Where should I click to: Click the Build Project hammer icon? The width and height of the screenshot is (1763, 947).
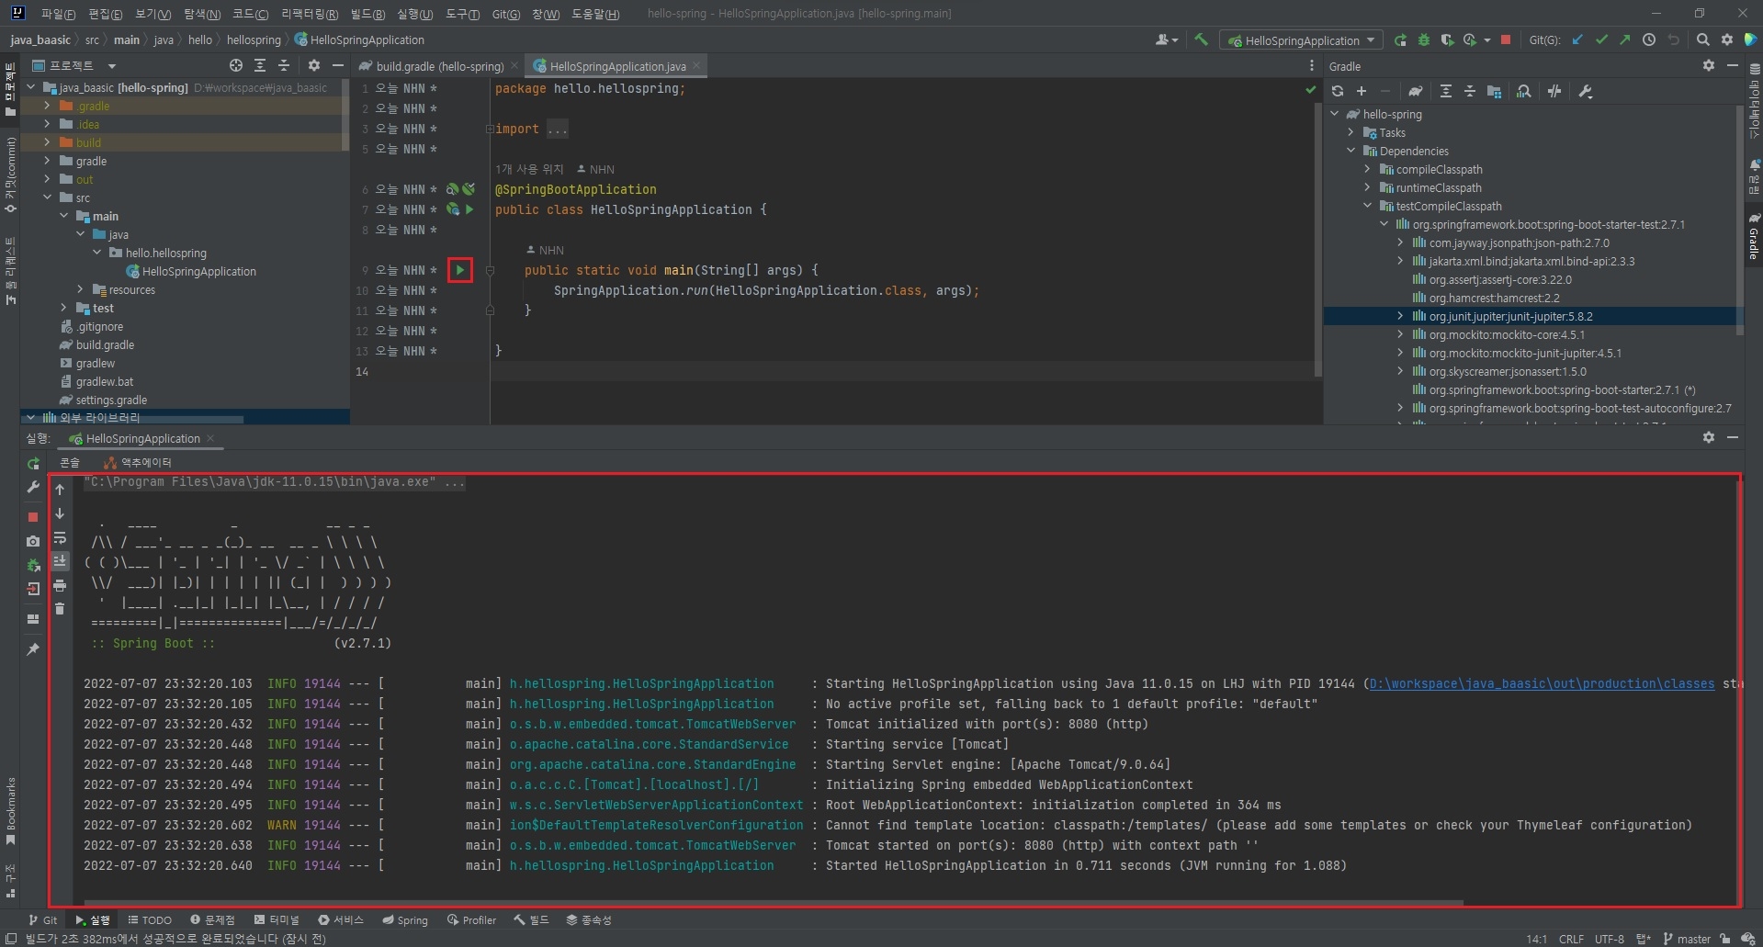[x=1201, y=39]
